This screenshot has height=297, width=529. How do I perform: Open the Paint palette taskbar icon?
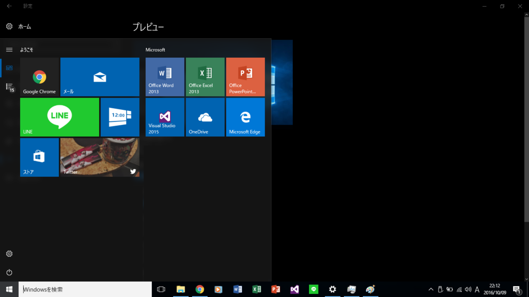[370, 289]
